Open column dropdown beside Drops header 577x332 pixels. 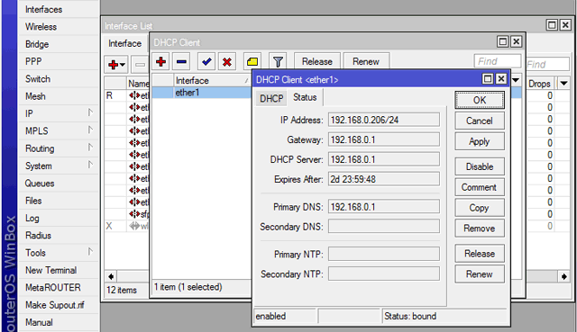click(x=563, y=84)
